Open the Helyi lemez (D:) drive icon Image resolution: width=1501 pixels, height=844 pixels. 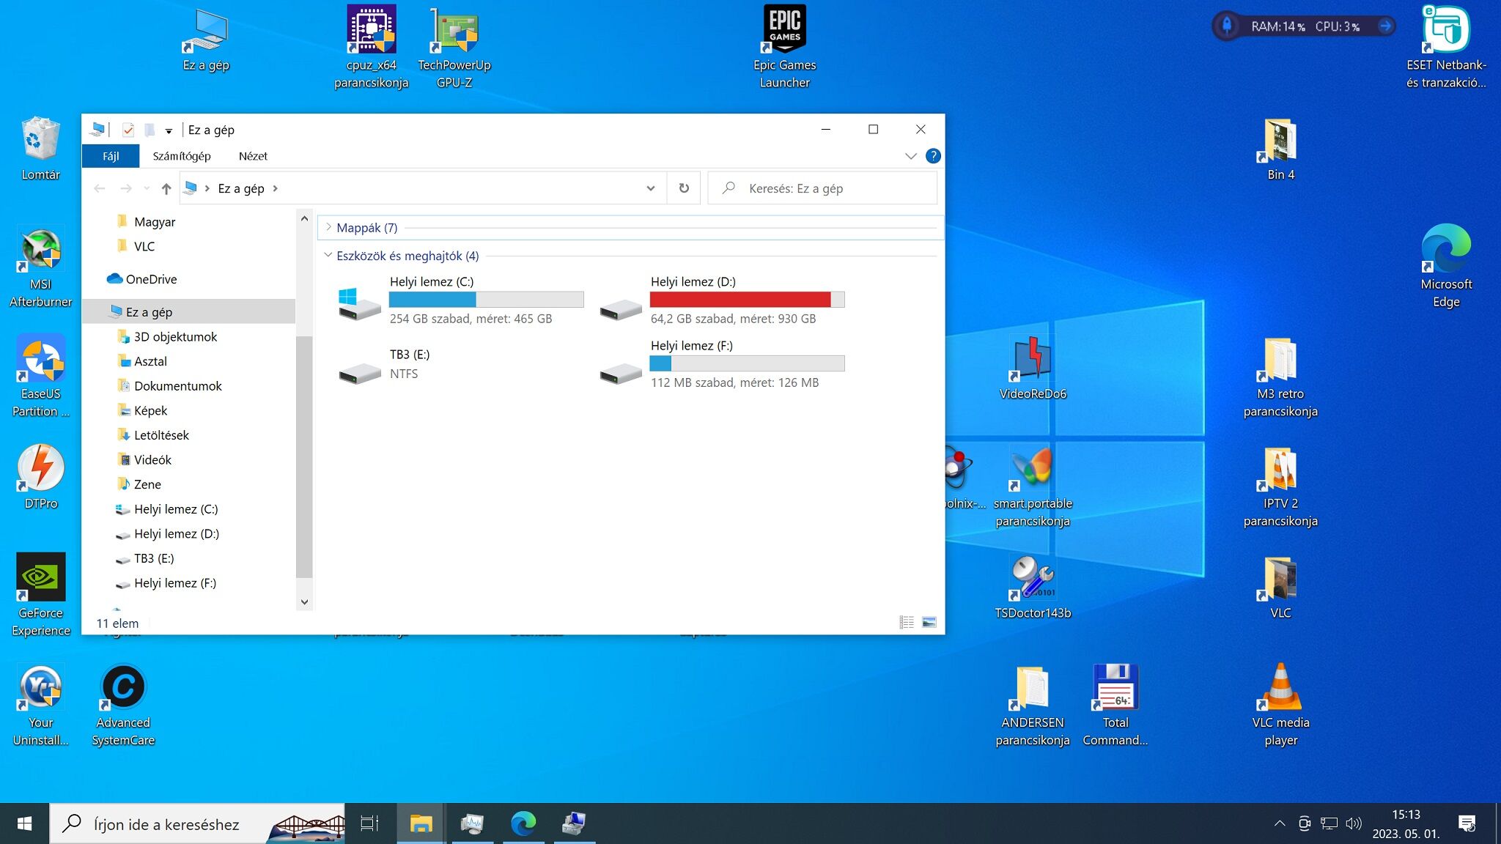620,309
